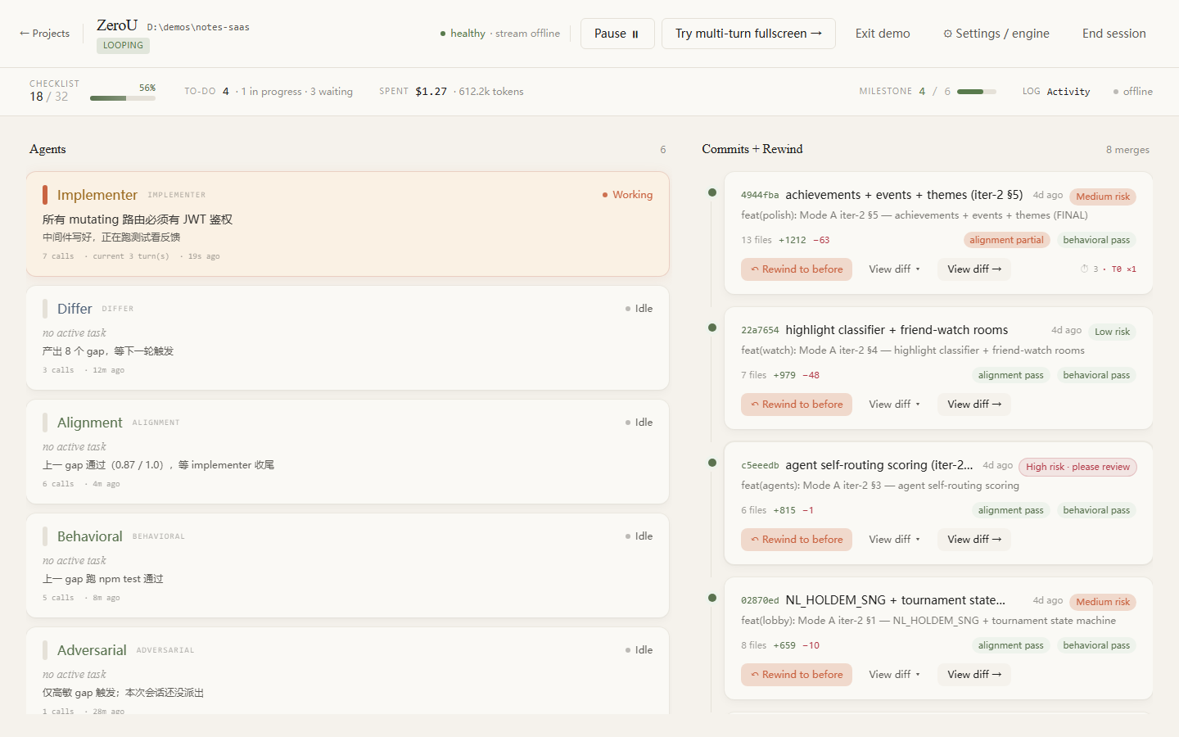This screenshot has width=1179, height=737.
Task: Click 'High risk · please review' badge
Action: point(1077,467)
